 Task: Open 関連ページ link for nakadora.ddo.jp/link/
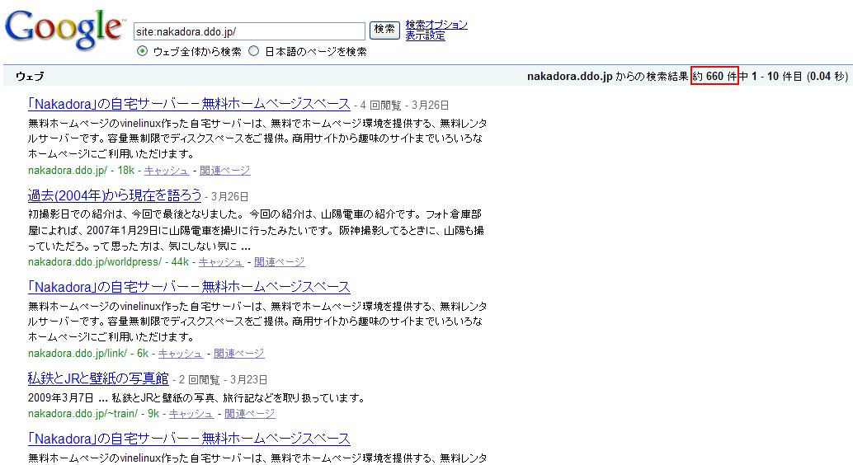(238, 354)
